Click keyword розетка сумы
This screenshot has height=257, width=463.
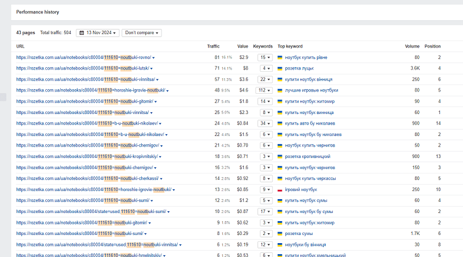click(x=299, y=234)
